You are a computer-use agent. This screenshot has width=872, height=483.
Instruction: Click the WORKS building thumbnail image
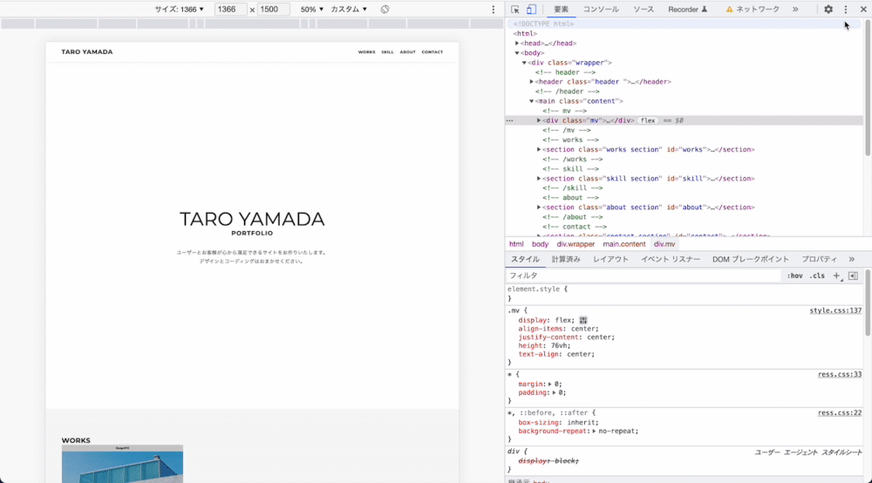click(x=122, y=464)
